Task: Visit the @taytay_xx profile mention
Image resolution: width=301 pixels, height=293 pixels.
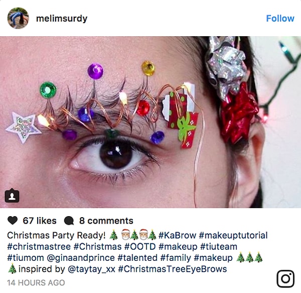Action: coord(92,269)
